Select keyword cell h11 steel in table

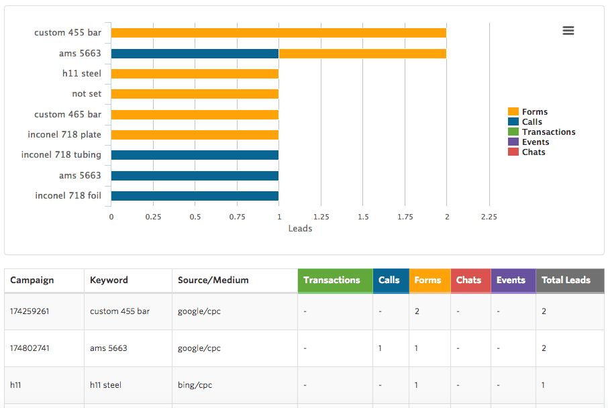pos(128,385)
